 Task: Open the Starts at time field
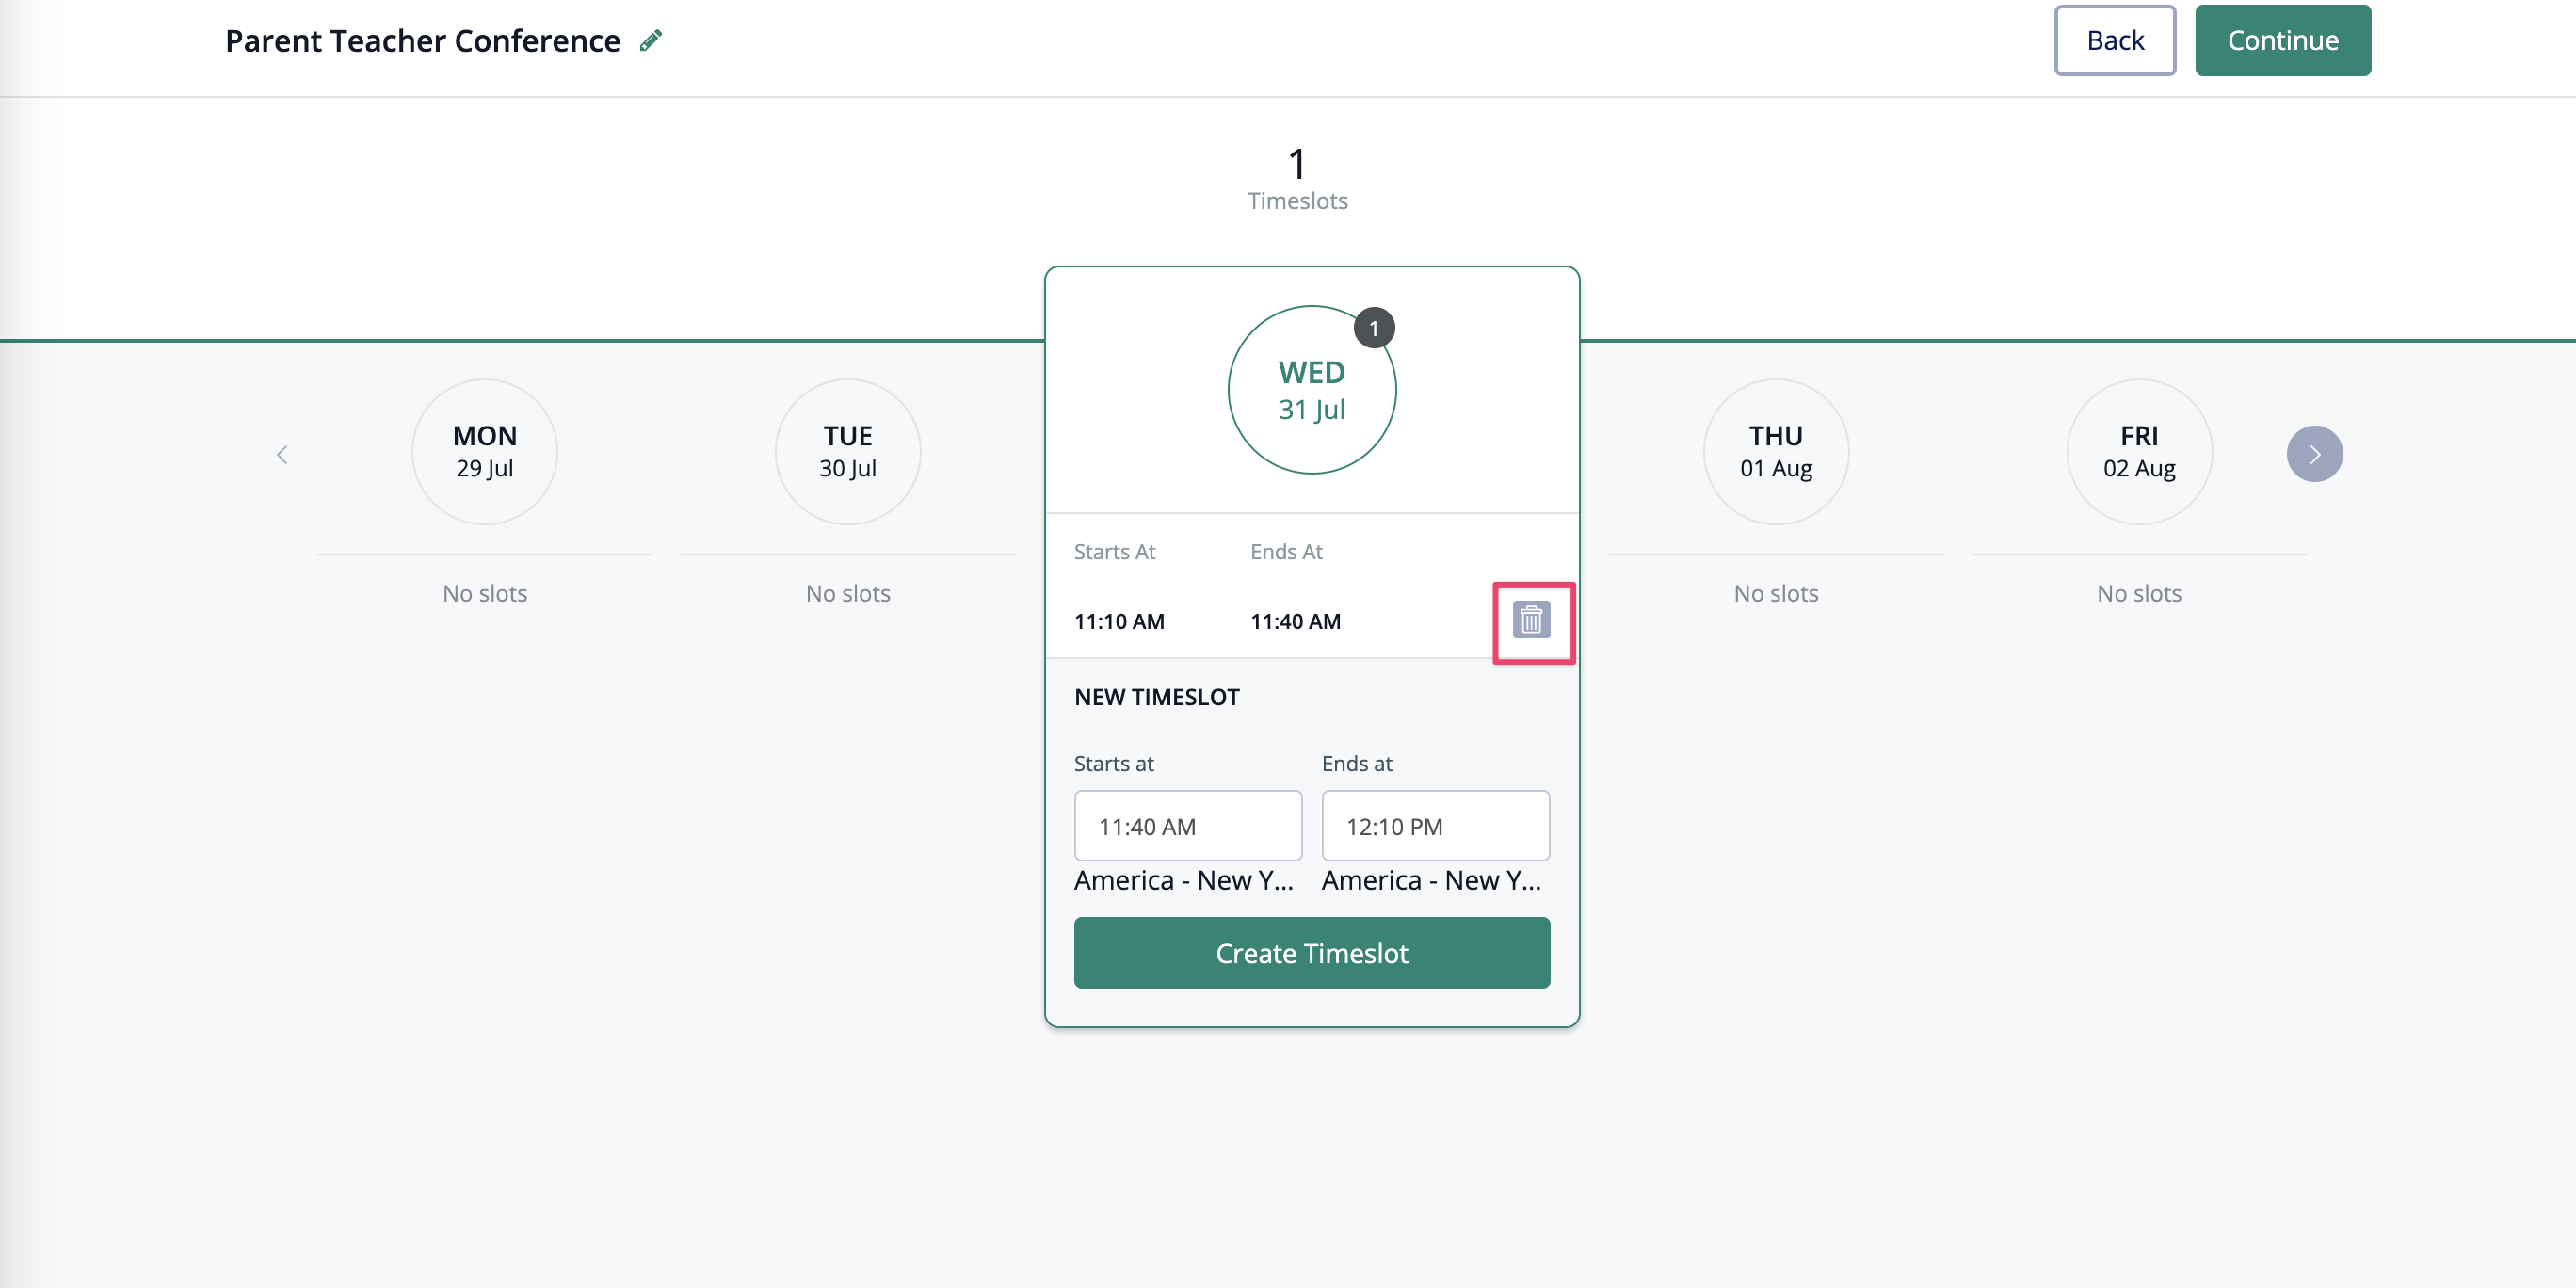point(1187,826)
